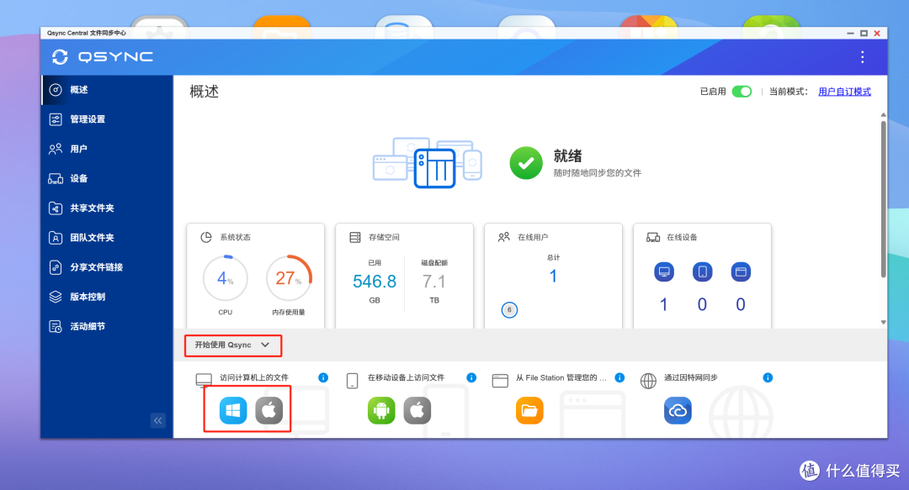Screen dimensions: 909x490
Task: Open the iOS Apple icon under mobile access
Action: point(417,411)
